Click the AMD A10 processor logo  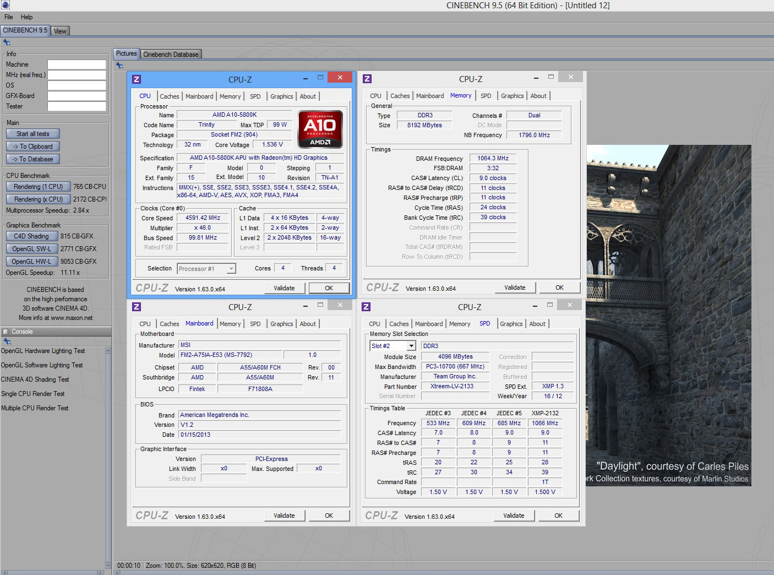click(320, 129)
